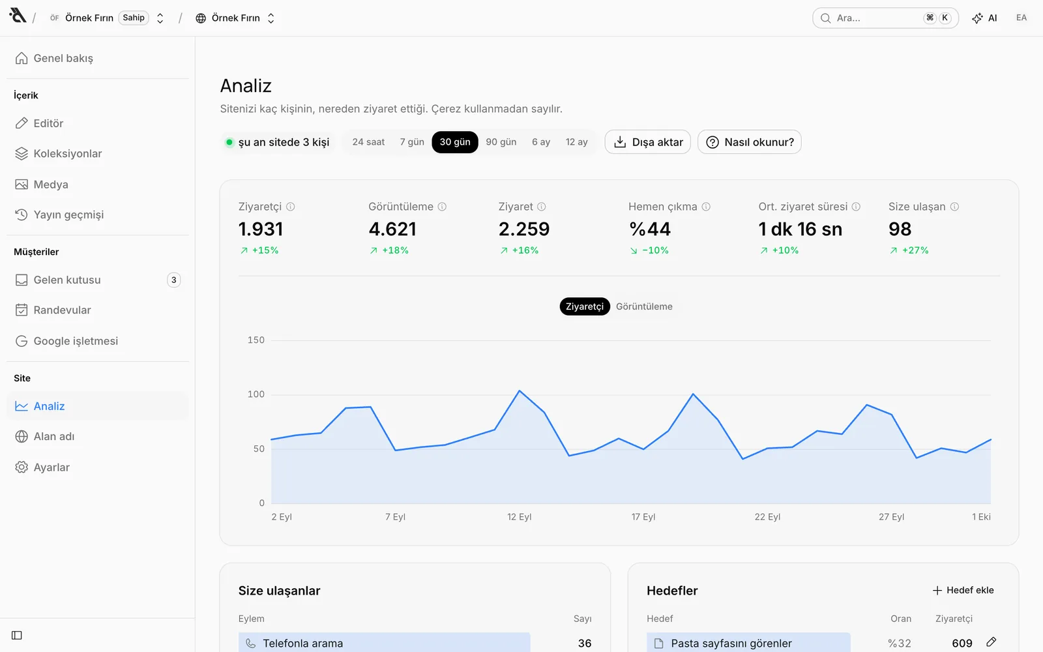
Task: Open Editör in the sidebar
Action: (x=98, y=123)
